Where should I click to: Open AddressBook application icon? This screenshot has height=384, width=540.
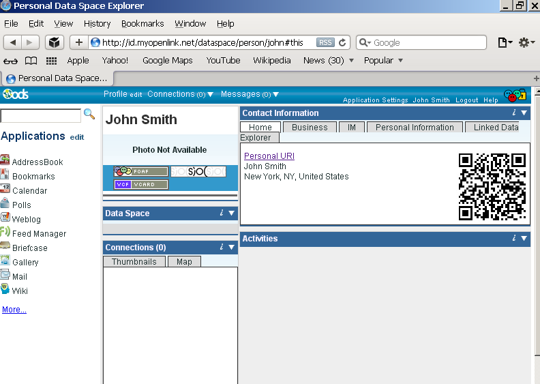pos(5,162)
